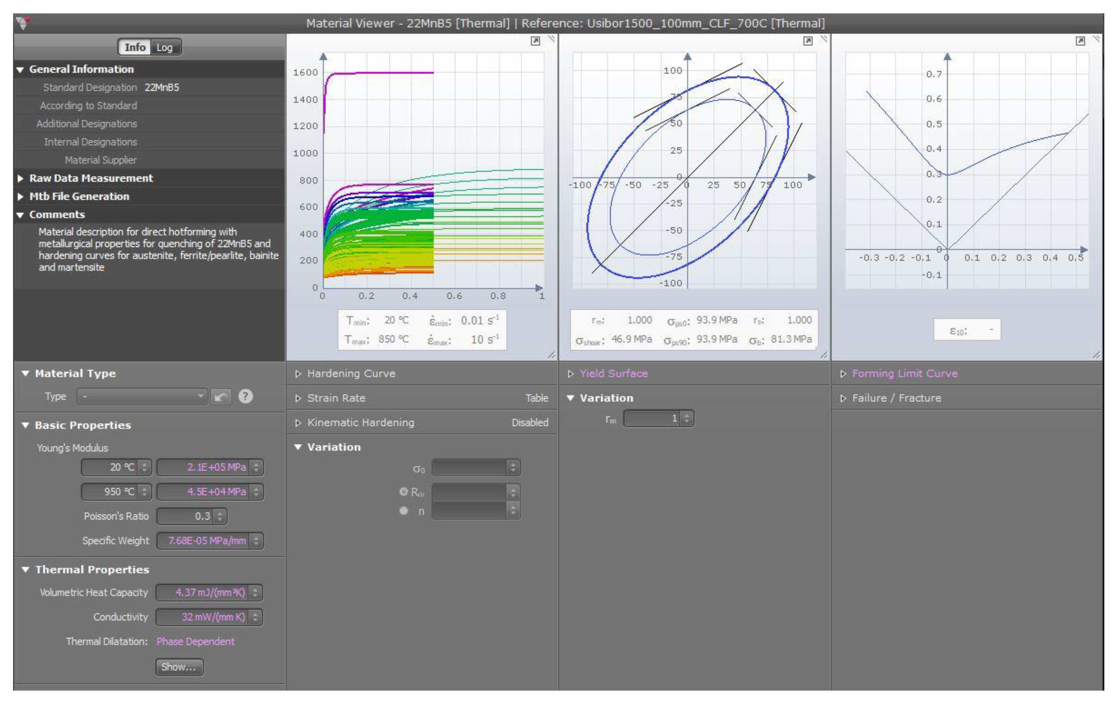Image resolution: width=1117 pixels, height=704 pixels.
Task: Open the material Type dropdown
Action: [142, 397]
